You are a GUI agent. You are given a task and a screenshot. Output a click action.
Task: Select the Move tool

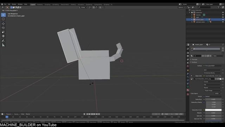(x=3, y=24)
